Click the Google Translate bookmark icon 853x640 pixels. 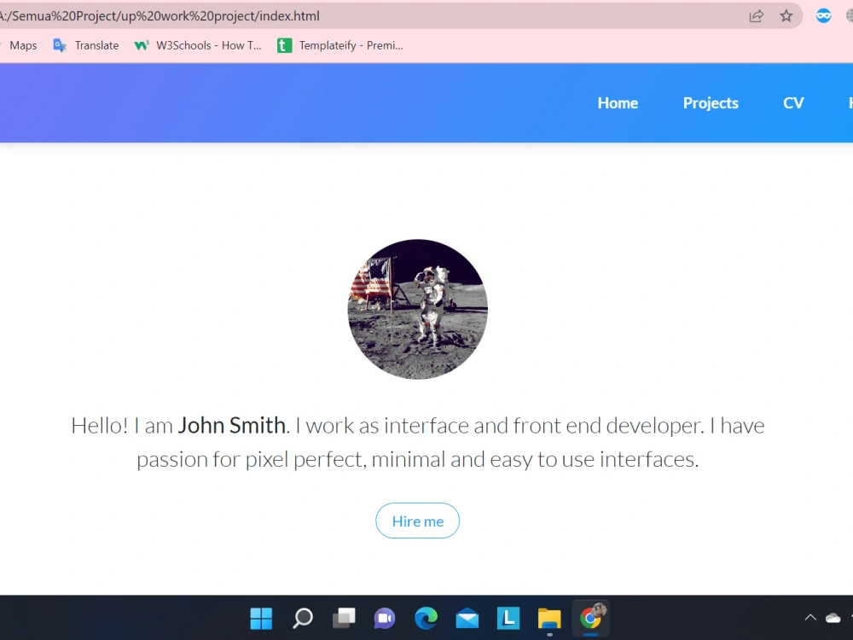[x=60, y=46]
